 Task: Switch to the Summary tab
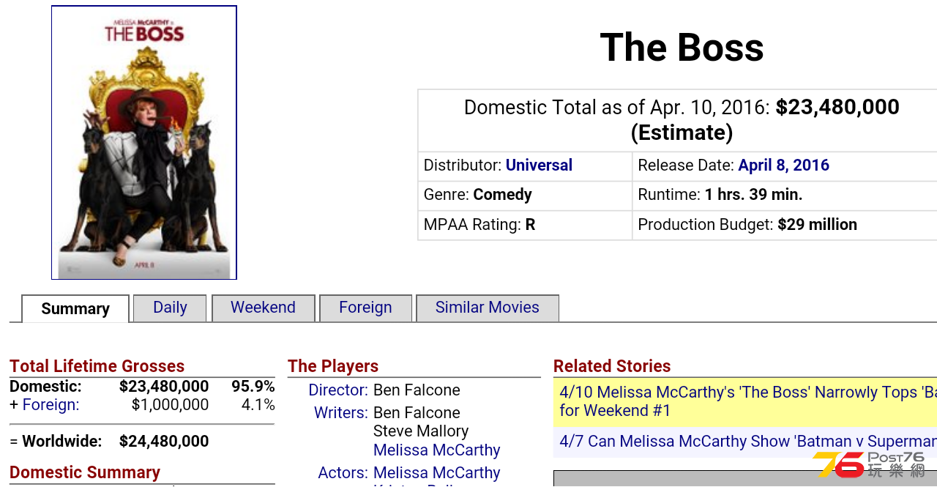coord(75,308)
